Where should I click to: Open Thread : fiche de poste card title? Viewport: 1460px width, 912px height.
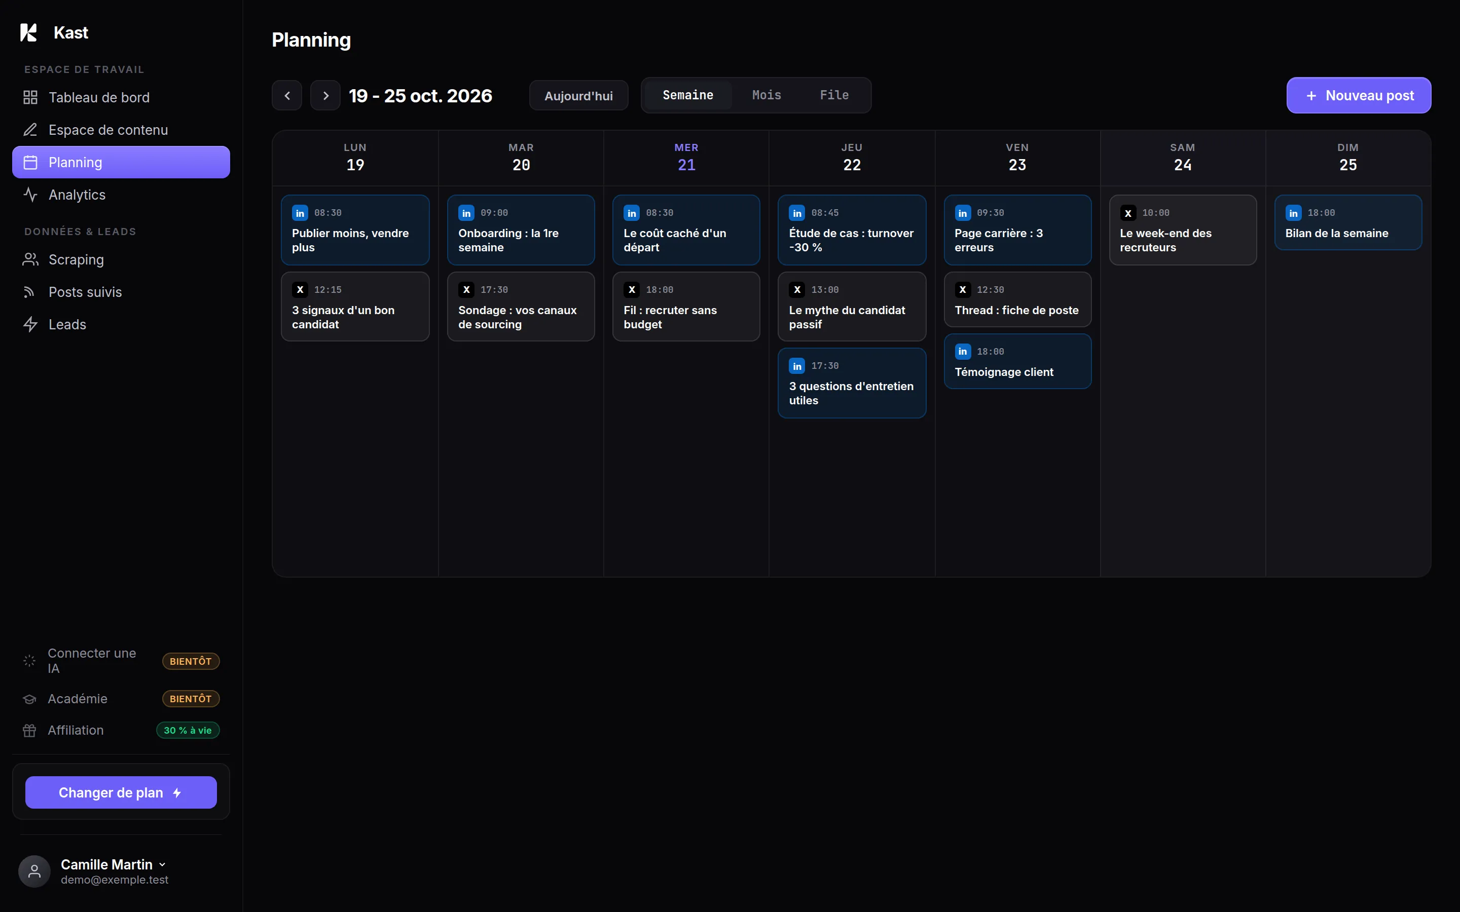click(x=1016, y=310)
